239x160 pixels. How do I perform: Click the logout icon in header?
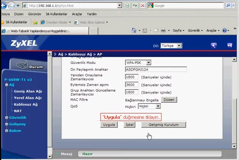pos(229,45)
